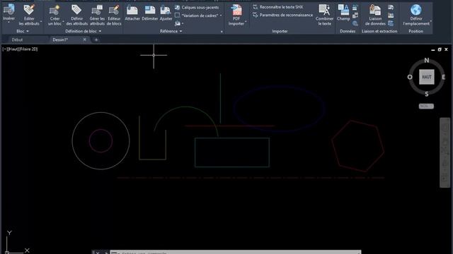Select Combiner le texte tool

click(324, 15)
